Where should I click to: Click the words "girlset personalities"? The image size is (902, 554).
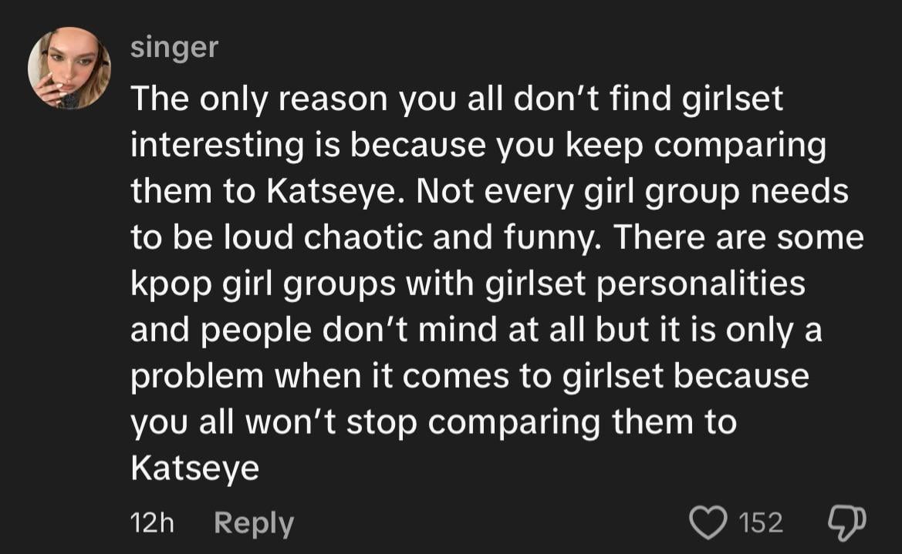click(x=645, y=284)
